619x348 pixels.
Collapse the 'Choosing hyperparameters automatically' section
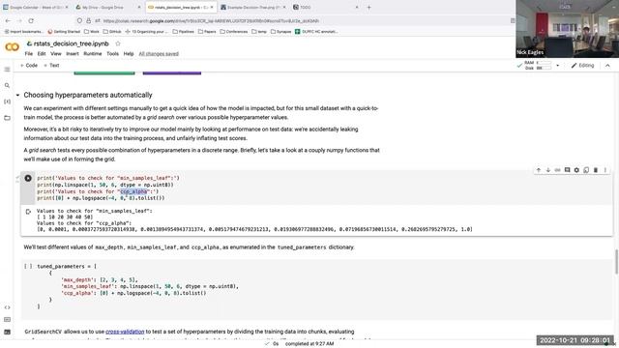pos(17,95)
